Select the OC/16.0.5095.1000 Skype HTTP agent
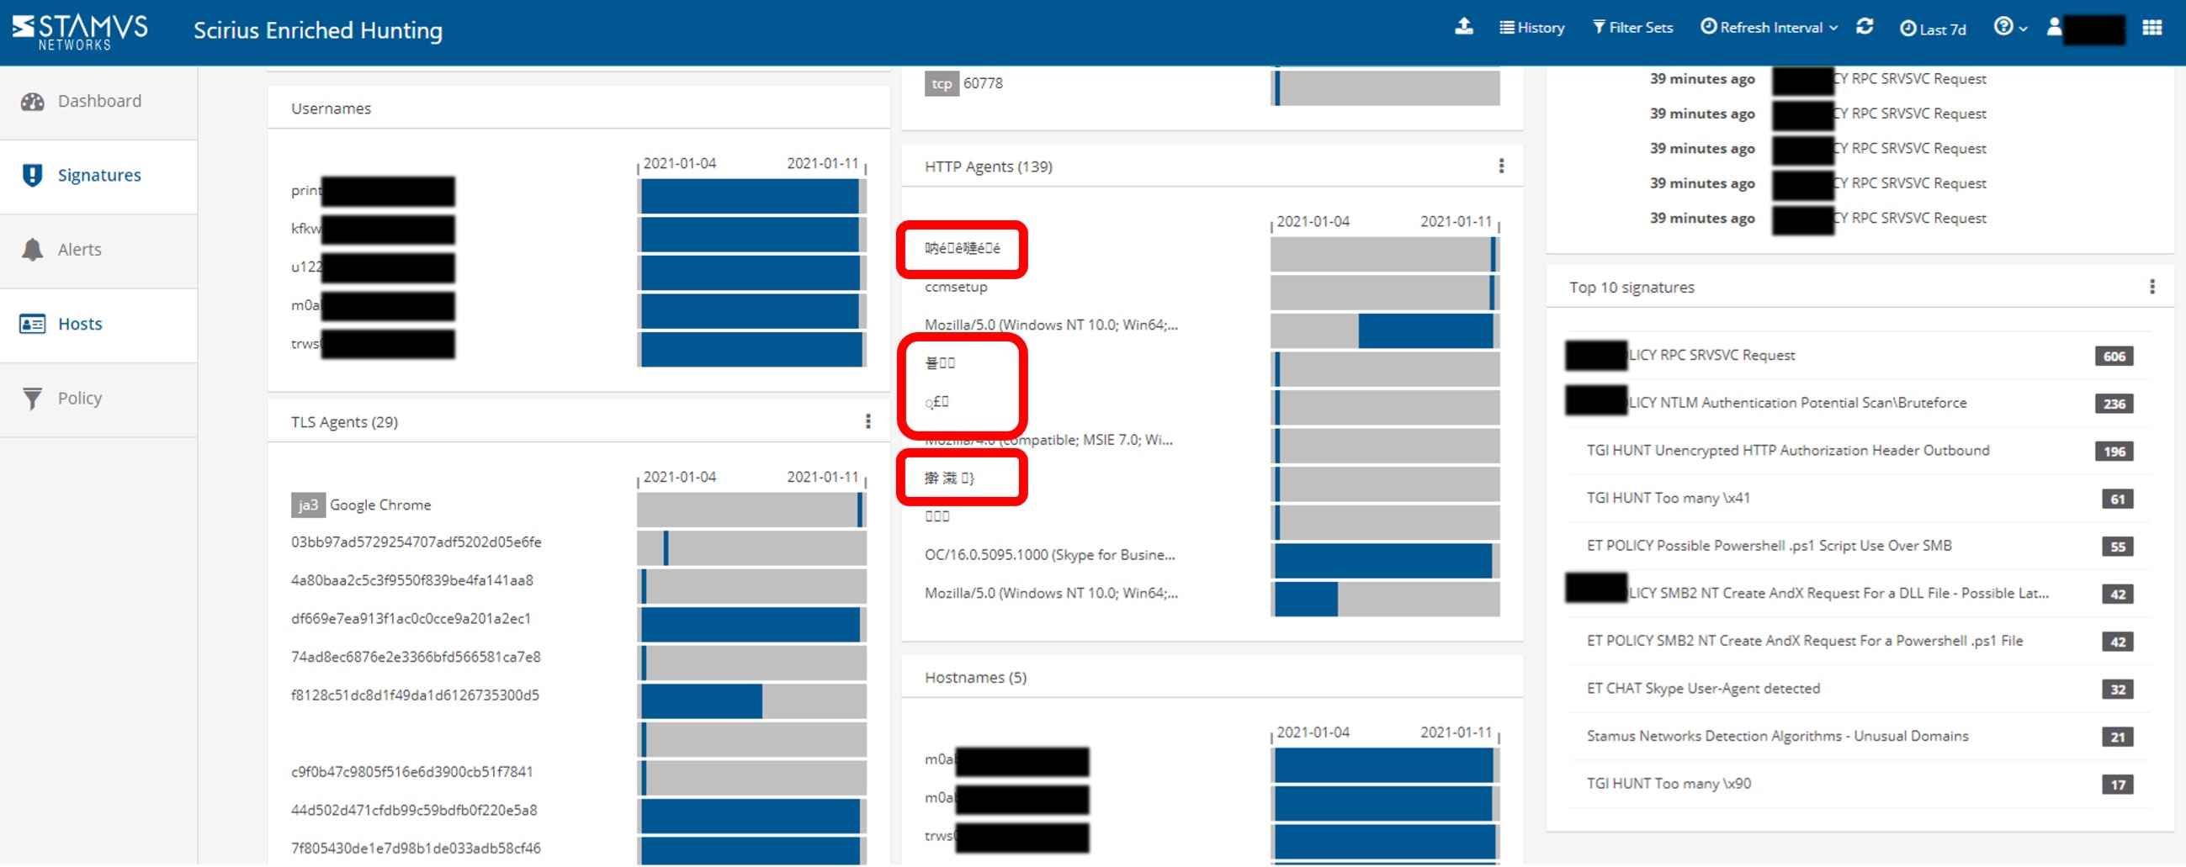The image size is (2186, 867). [x=1050, y=555]
